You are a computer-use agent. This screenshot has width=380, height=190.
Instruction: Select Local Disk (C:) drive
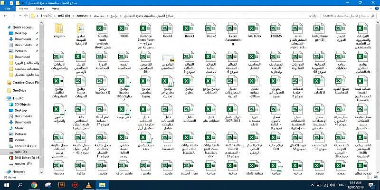pyautogui.click(x=22, y=146)
